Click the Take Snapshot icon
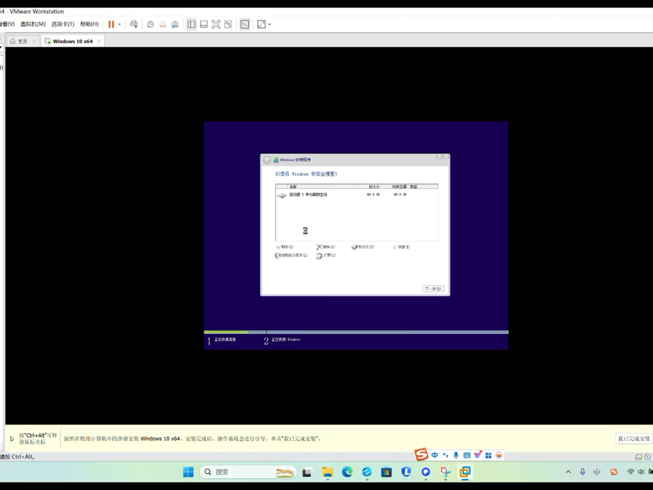The width and height of the screenshot is (653, 490). pos(150,24)
